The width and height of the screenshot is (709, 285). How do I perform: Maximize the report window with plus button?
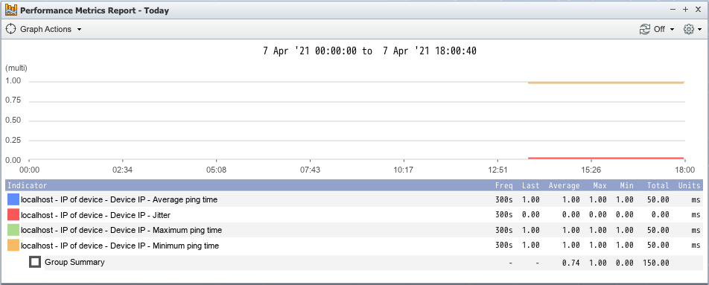click(x=685, y=10)
